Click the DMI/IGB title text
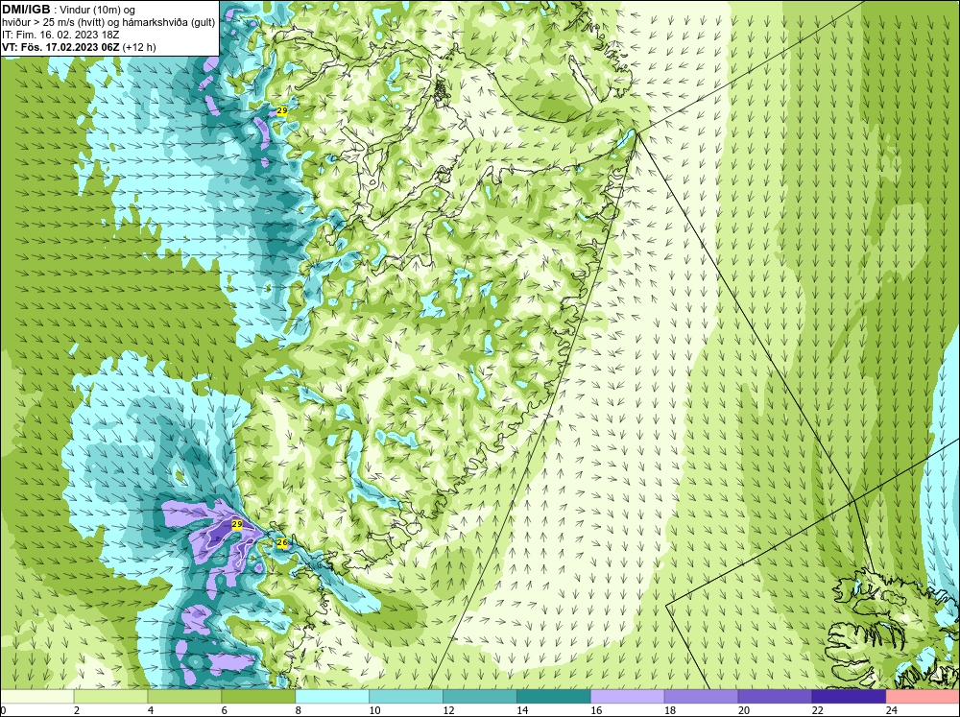The height and width of the screenshot is (717, 960). click(26, 10)
